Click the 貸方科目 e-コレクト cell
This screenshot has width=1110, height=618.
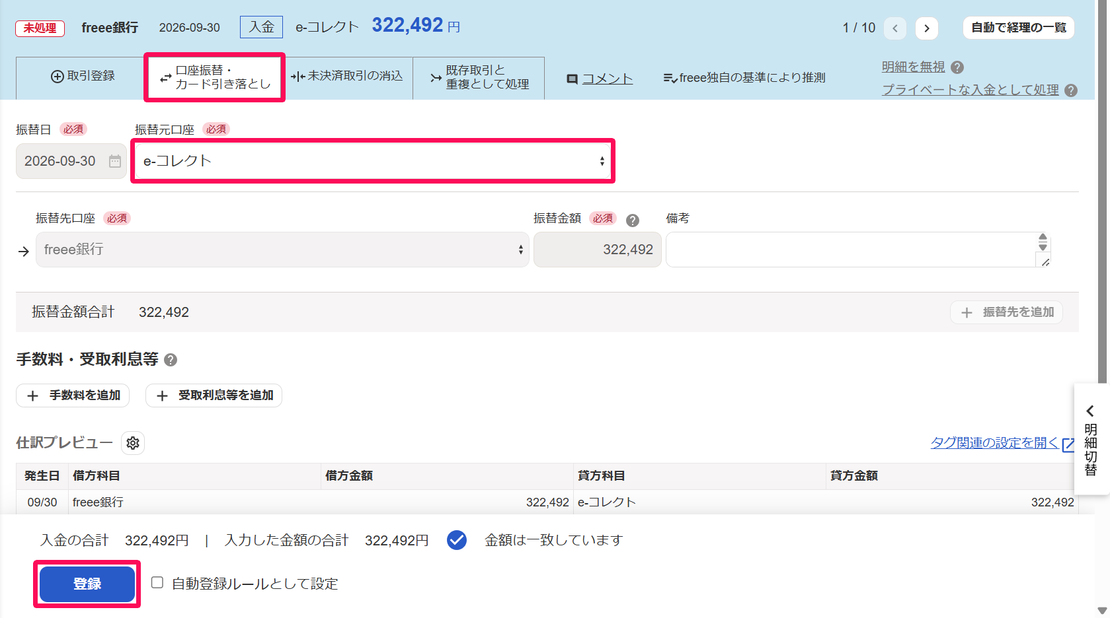(699, 502)
